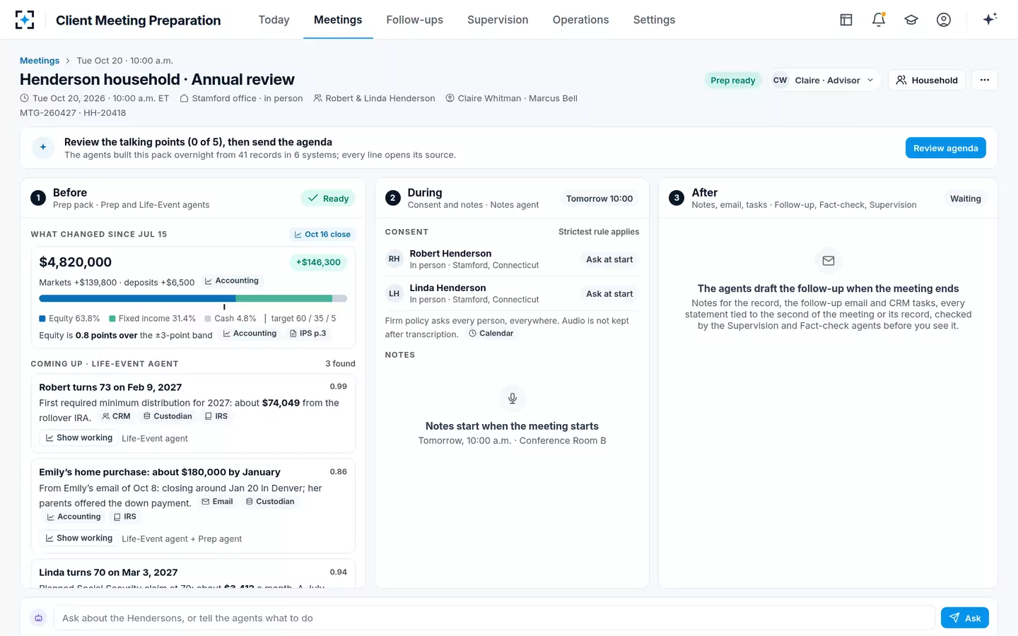The image size is (1018, 636).
Task: Open the user account icon
Action: [944, 20]
